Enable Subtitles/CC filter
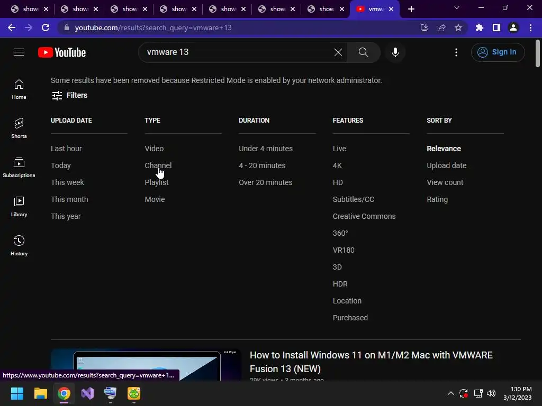Image resolution: width=542 pixels, height=406 pixels. (353, 199)
